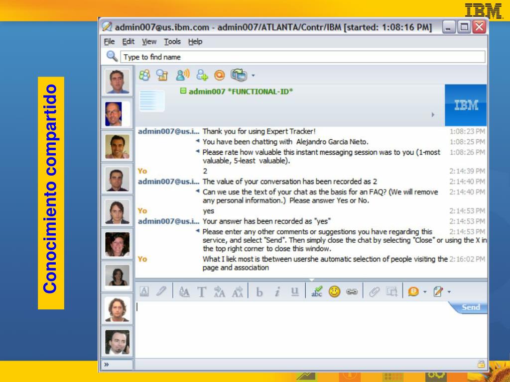This screenshot has height=382, width=510.
Task: Click the Type to find name field
Action: pyautogui.click(x=302, y=57)
